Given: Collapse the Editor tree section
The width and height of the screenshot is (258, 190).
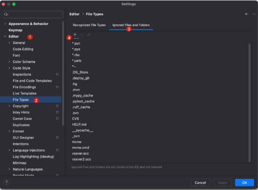Looking at the screenshot, I should [x=5, y=36].
